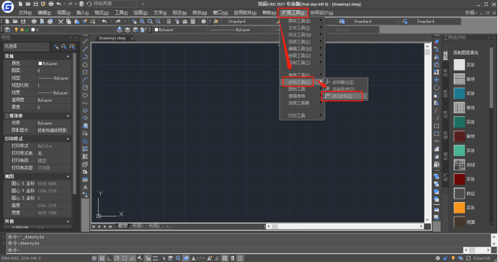This screenshot has height=262, width=498.
Task: Click the command line input field
Action: pyautogui.click(x=235, y=250)
